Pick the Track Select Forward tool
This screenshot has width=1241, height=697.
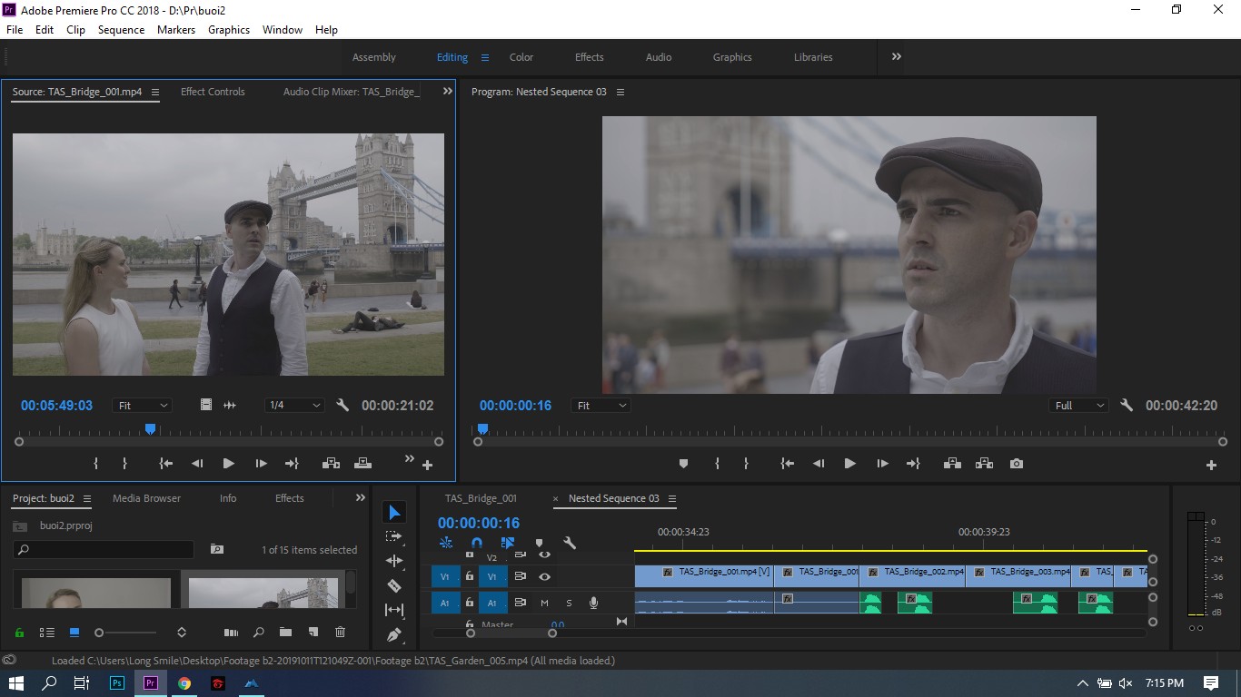(393, 536)
